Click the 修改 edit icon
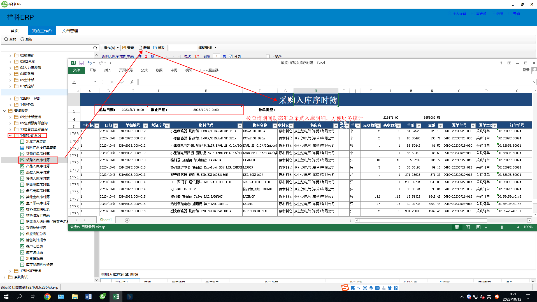 pyautogui.click(x=155, y=48)
